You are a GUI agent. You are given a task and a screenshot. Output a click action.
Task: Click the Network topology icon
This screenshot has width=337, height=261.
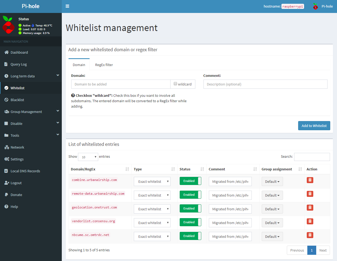pyautogui.click(x=7, y=147)
